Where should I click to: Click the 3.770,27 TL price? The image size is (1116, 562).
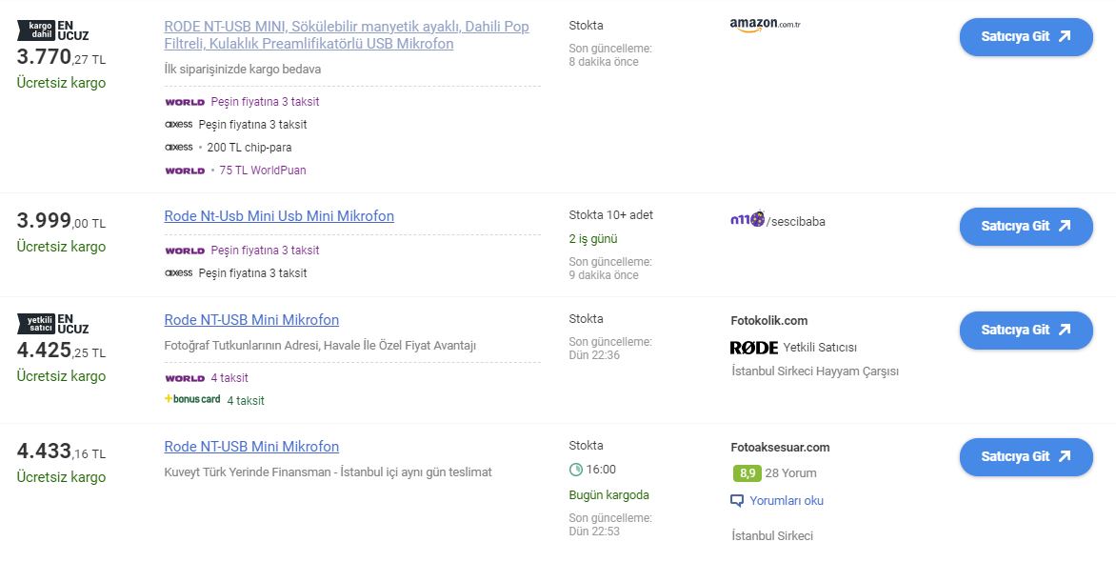tap(61, 57)
